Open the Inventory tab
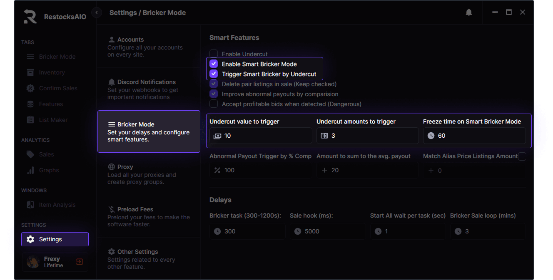The width and height of the screenshot is (553, 280). click(x=55, y=72)
